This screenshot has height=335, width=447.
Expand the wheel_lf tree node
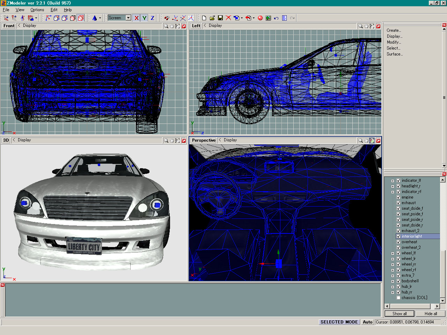[x=393, y=253]
